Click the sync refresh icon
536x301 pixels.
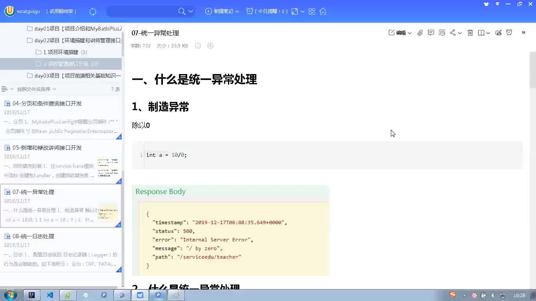tap(93, 11)
